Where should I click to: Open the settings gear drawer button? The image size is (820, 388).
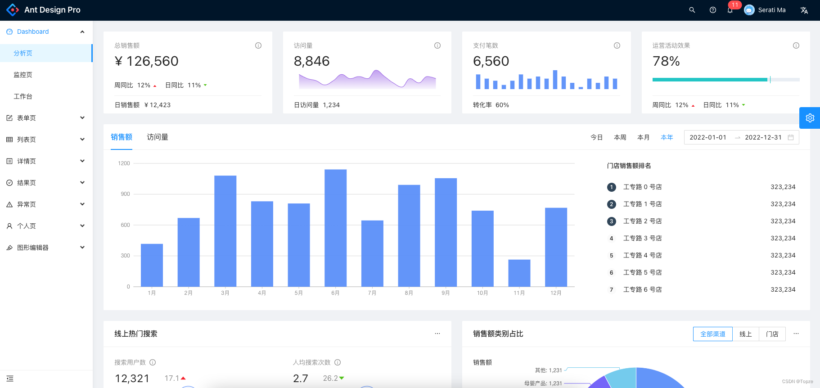click(810, 118)
